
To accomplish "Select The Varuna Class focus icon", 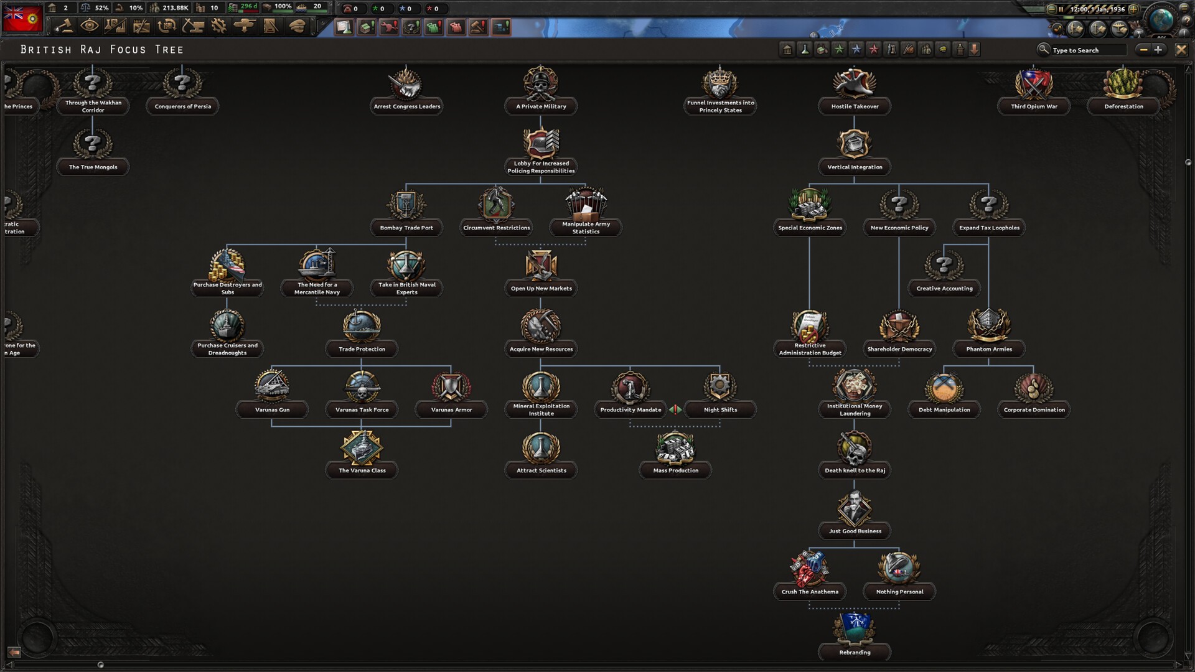I will pos(362,449).
